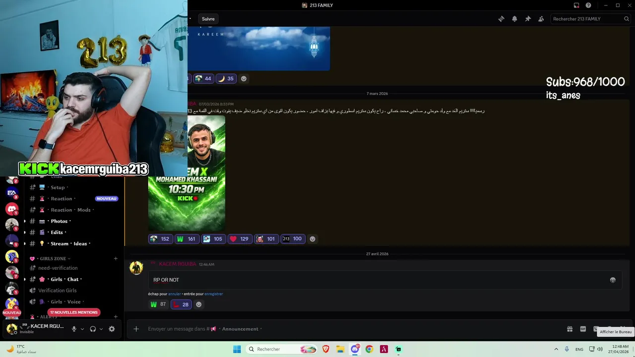Focus the Rechercher 213 FAMILY search box
Image resolution: width=635 pixels, height=357 pixels.
click(590, 19)
